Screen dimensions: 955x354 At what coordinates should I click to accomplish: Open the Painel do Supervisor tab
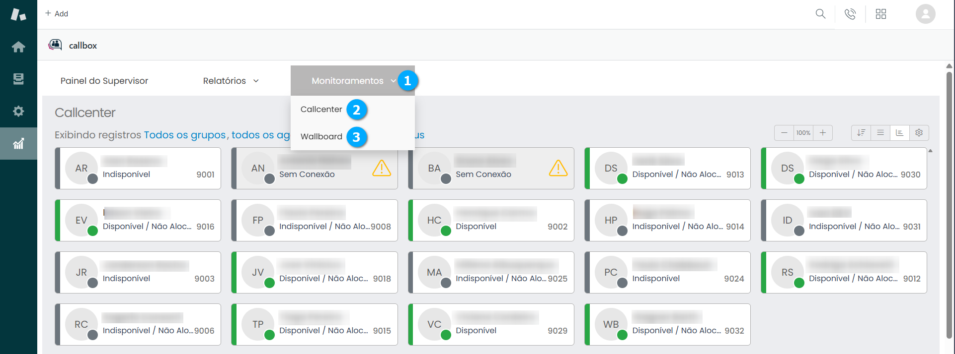coord(104,81)
